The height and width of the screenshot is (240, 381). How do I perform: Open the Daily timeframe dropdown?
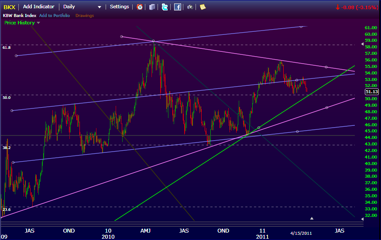(x=82, y=7)
